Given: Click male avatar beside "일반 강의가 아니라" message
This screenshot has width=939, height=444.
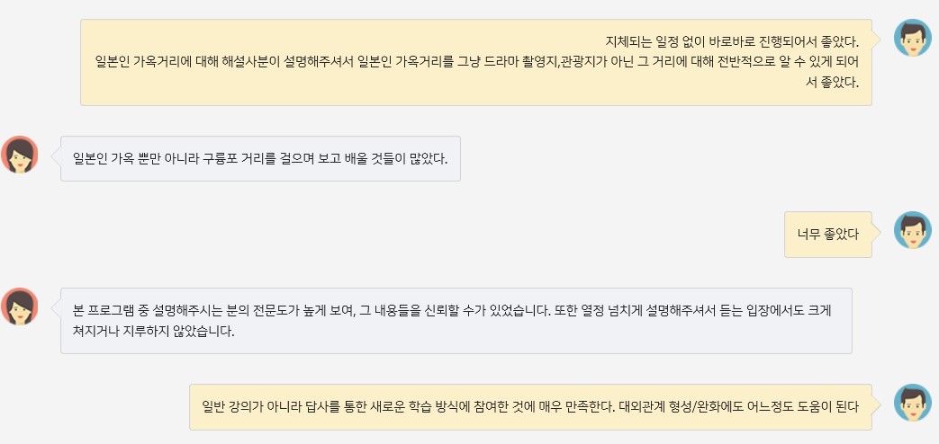Looking at the screenshot, I should 912,402.
